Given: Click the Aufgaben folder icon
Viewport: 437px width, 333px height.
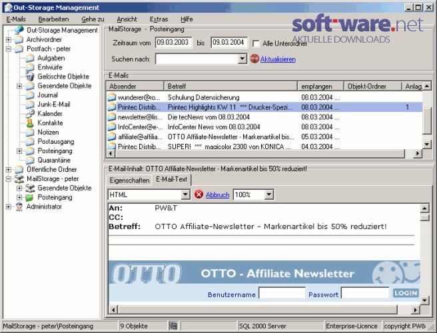Looking at the screenshot, I should [30, 58].
